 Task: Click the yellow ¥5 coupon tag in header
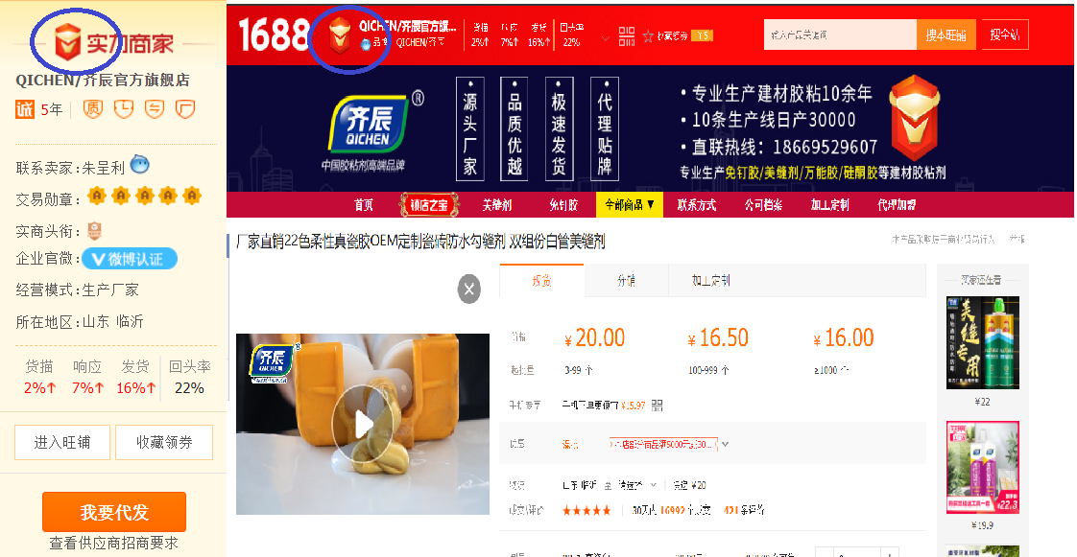point(702,35)
